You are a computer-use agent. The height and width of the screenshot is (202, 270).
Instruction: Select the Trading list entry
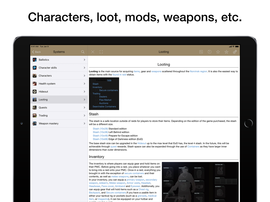59,116
